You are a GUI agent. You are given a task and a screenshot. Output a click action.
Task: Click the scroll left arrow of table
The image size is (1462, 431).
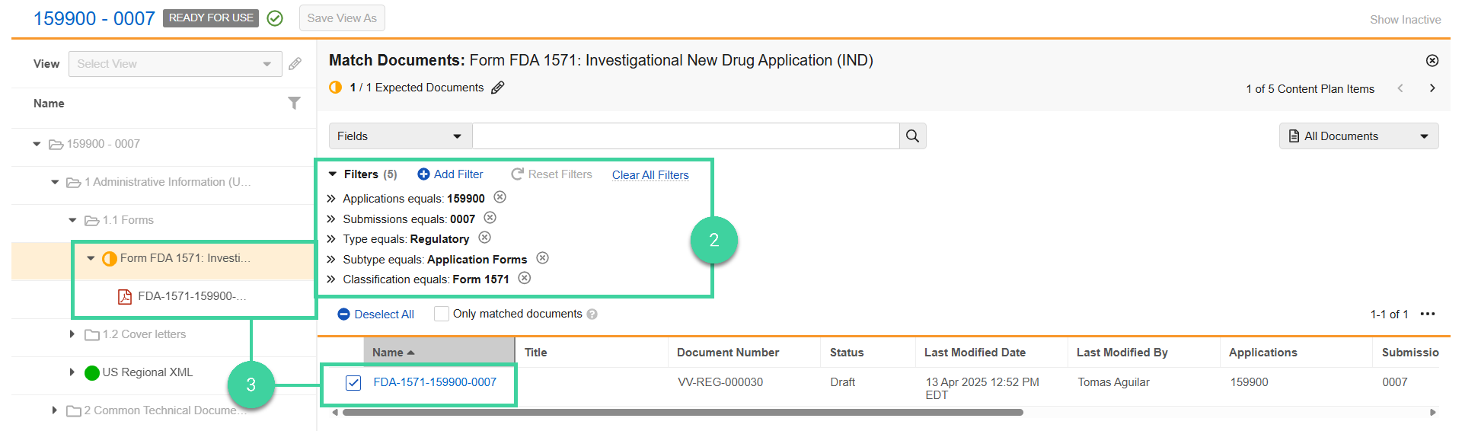point(335,413)
